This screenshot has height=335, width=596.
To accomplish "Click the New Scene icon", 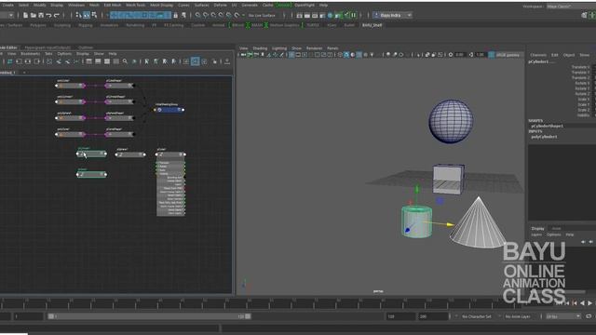I will (x=25, y=15).
